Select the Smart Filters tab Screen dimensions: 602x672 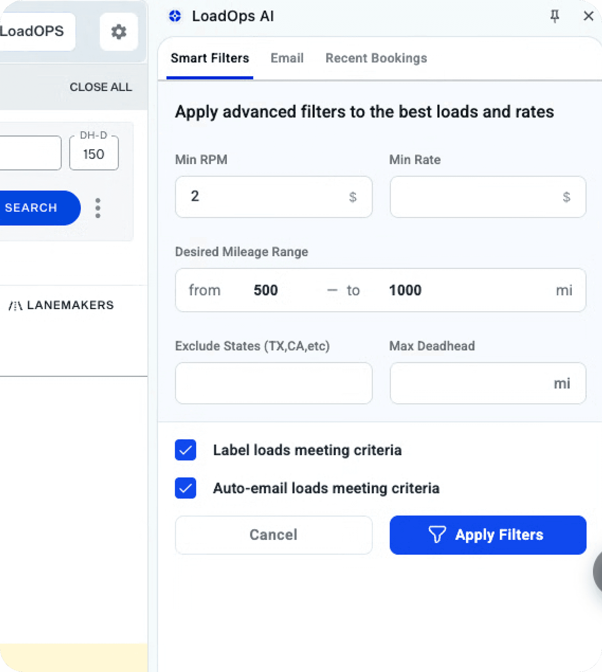pos(210,58)
